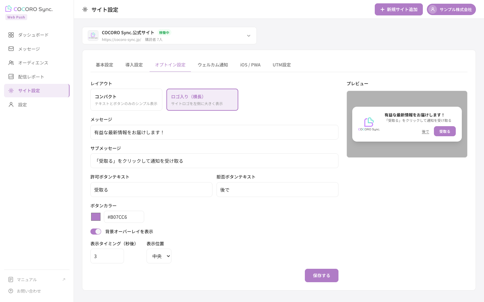The width and height of the screenshot is (484, 302).
Task: Open オーディエンス in sidebar
Action: (x=37, y=63)
